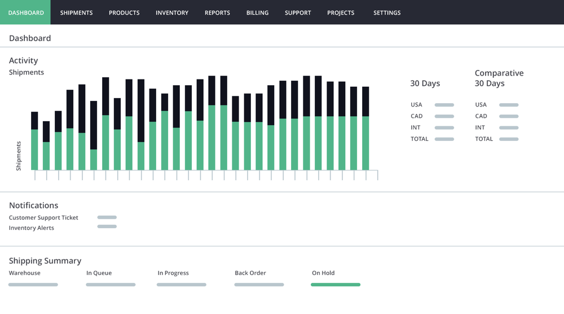The height and width of the screenshot is (314, 564).
Task: Click the Warehouse summary bar
Action: tap(33, 285)
